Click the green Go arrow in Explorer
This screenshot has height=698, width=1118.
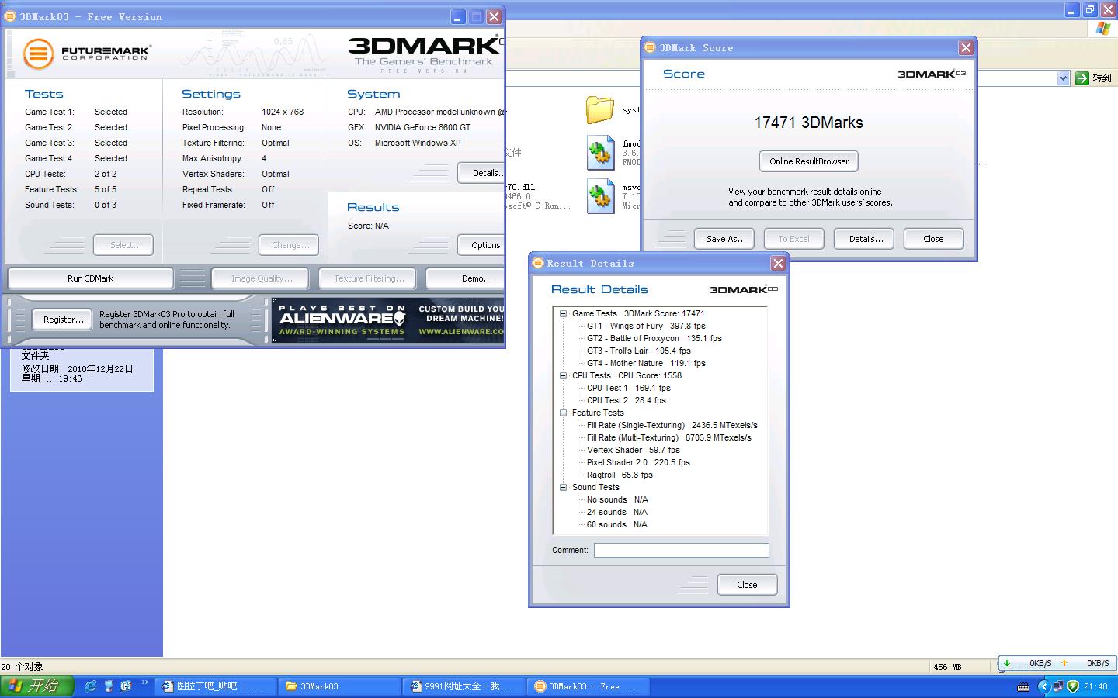click(x=1082, y=78)
